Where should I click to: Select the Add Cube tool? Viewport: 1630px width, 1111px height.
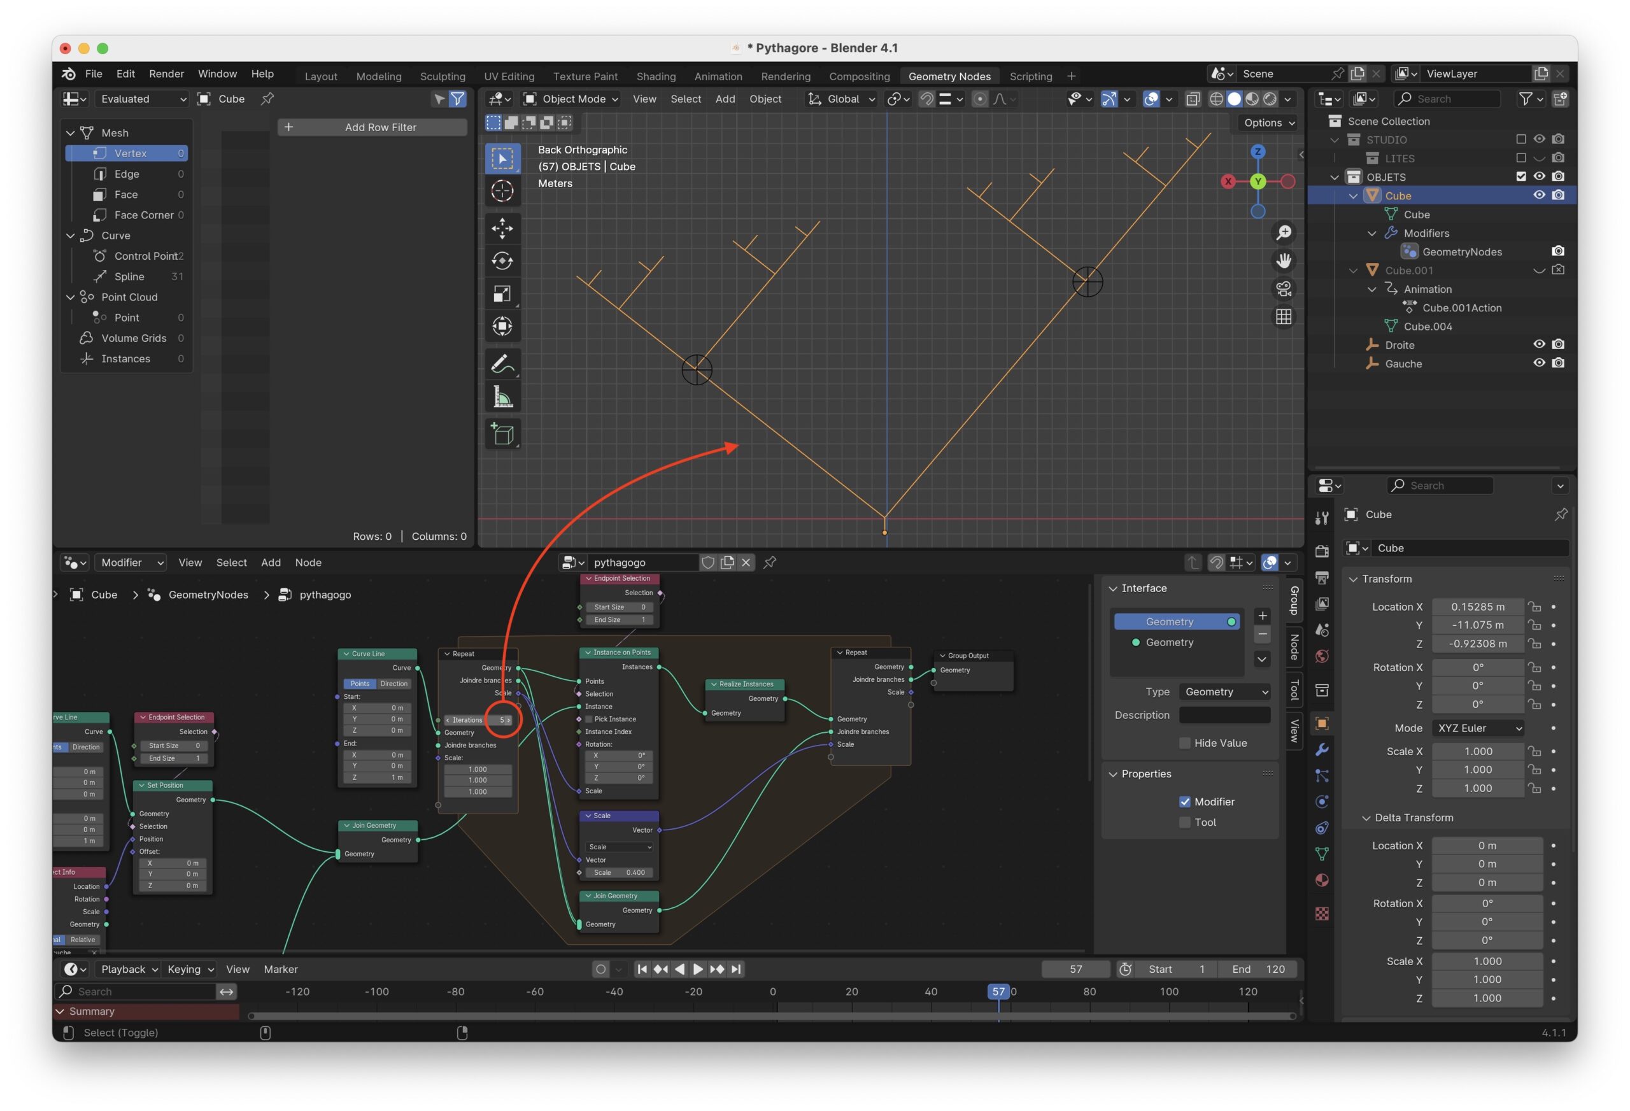tap(502, 434)
